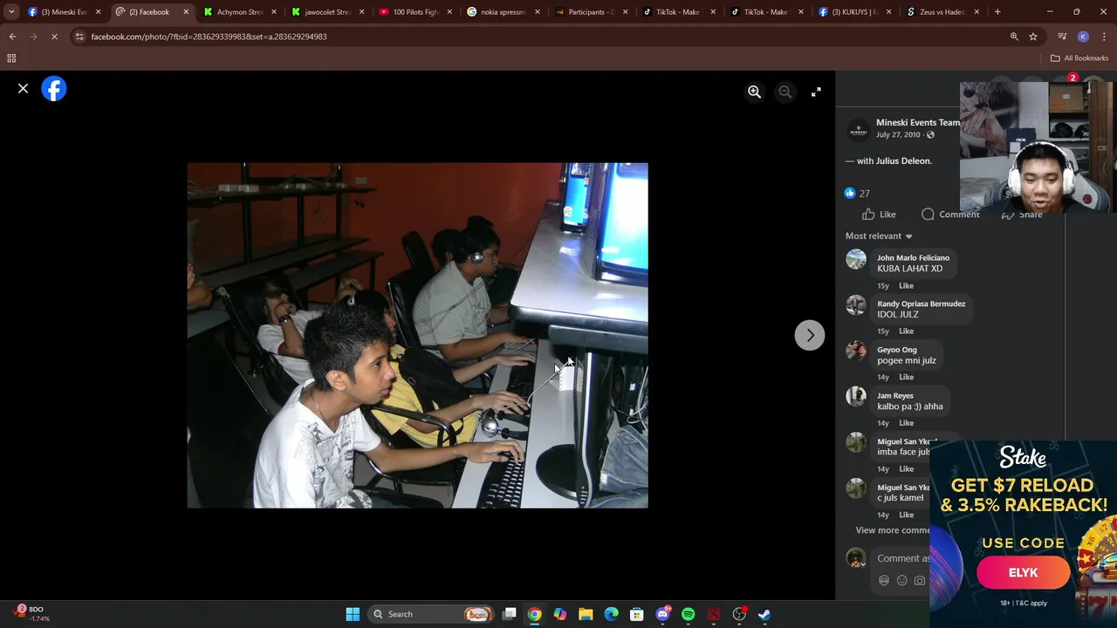Open a new browser tab
Image resolution: width=1117 pixels, height=628 pixels.
(x=997, y=12)
